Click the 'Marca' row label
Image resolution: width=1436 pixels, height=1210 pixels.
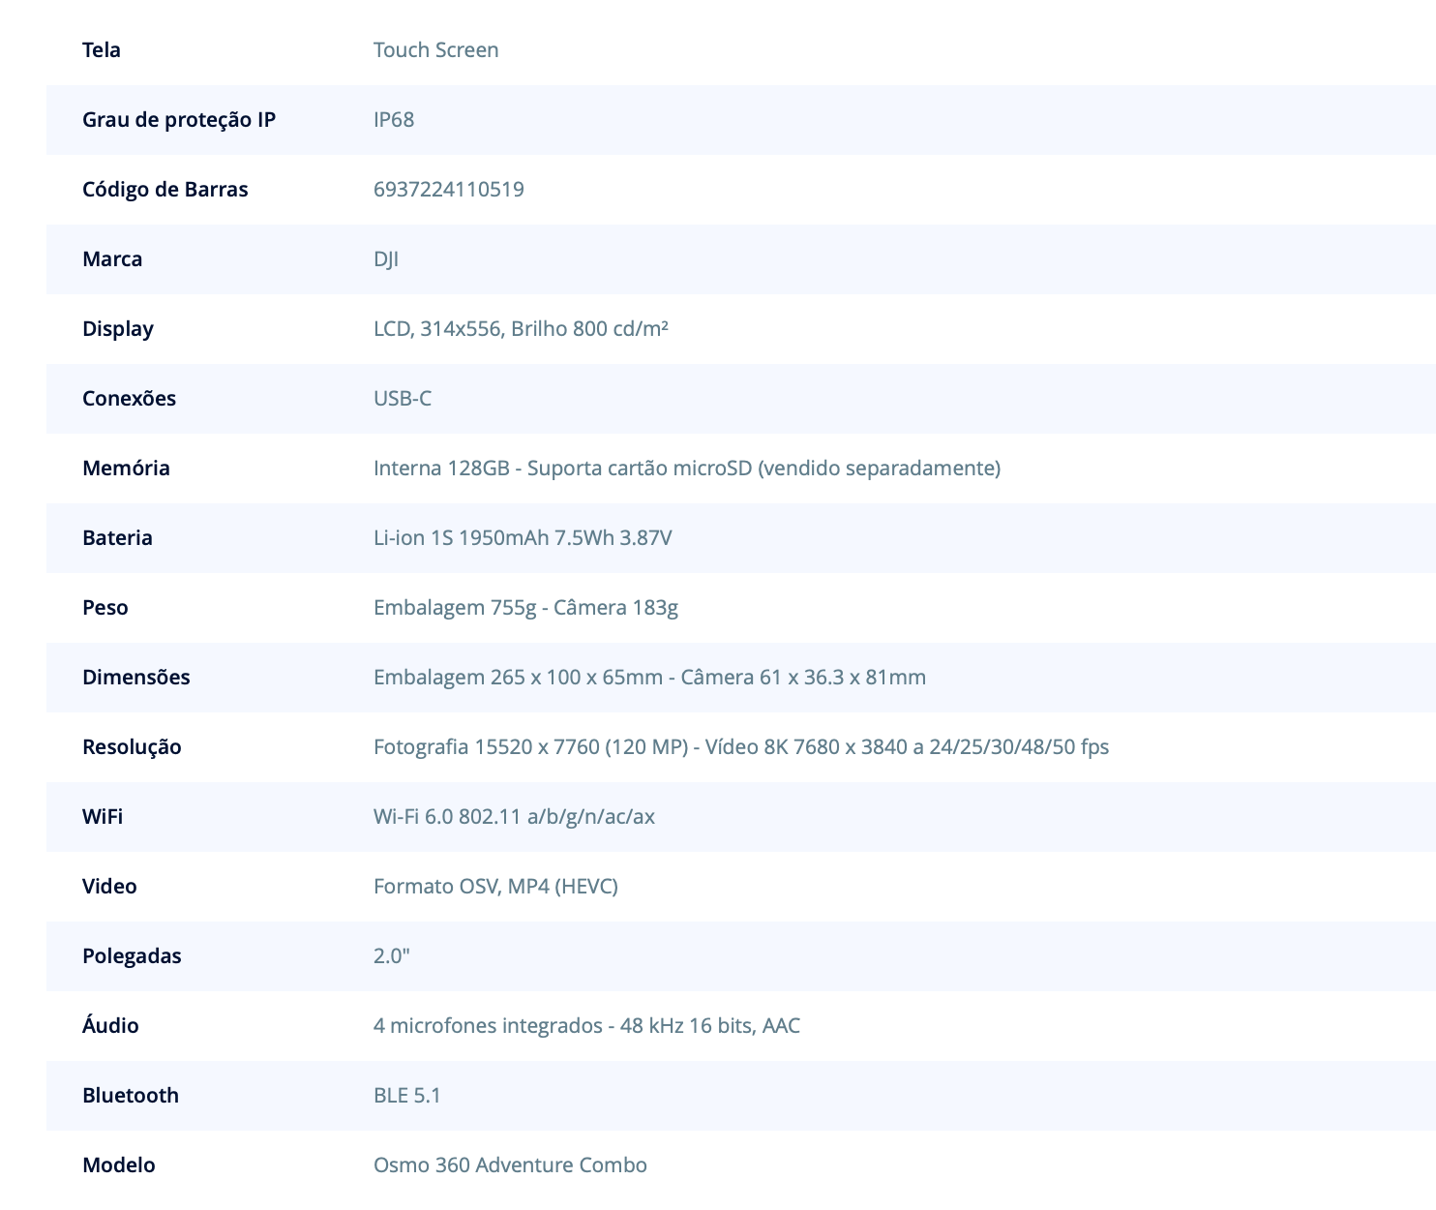[x=112, y=259]
